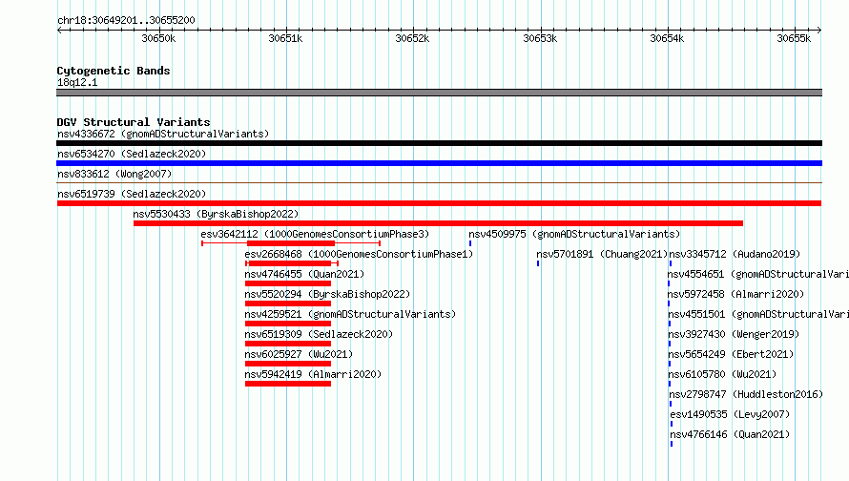Open the nsv2798747 (Huddleston2016) label
Screen dimensions: 849x481
(746, 394)
